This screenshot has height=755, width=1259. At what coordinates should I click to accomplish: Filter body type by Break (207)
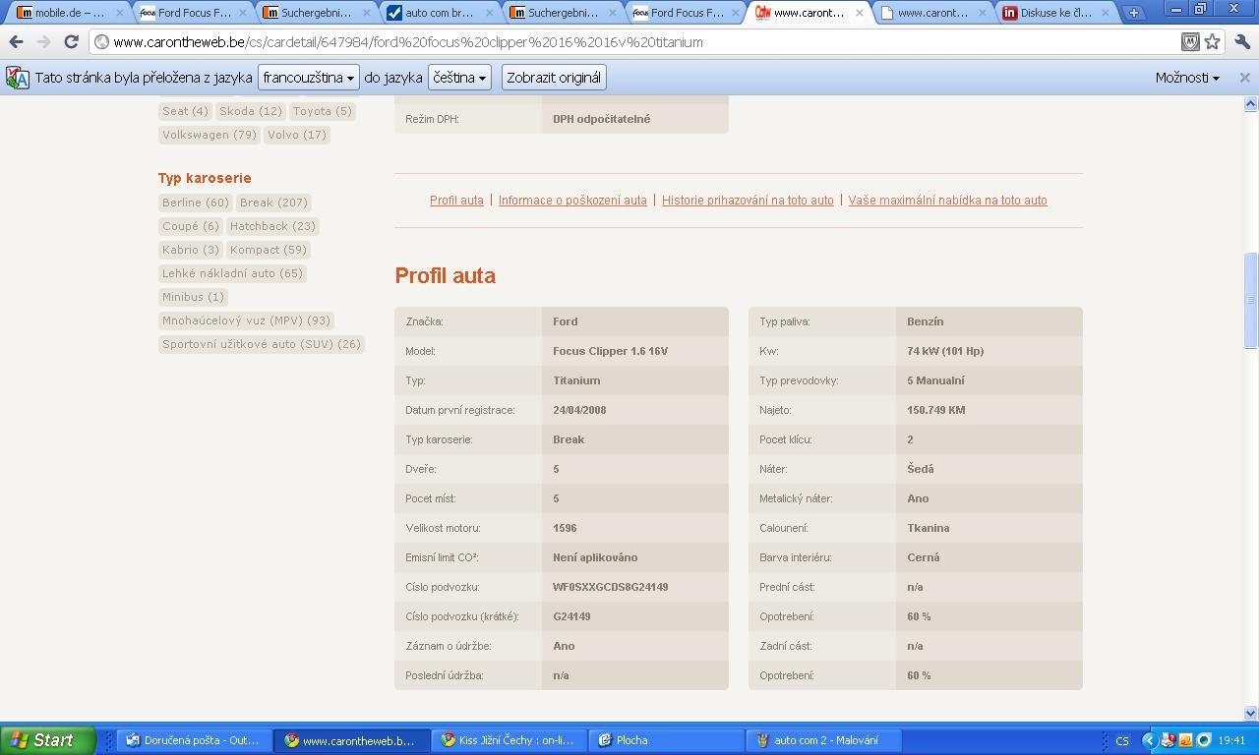pos(273,203)
